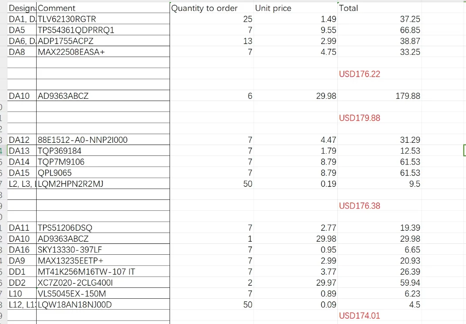
Task: Select the USD176.38 subtotal cell
Action: pos(380,206)
